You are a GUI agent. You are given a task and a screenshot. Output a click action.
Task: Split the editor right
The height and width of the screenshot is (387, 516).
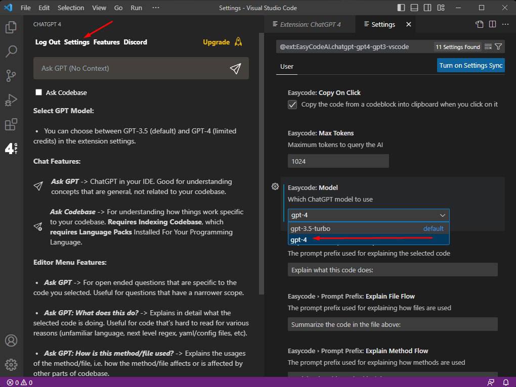(492, 24)
